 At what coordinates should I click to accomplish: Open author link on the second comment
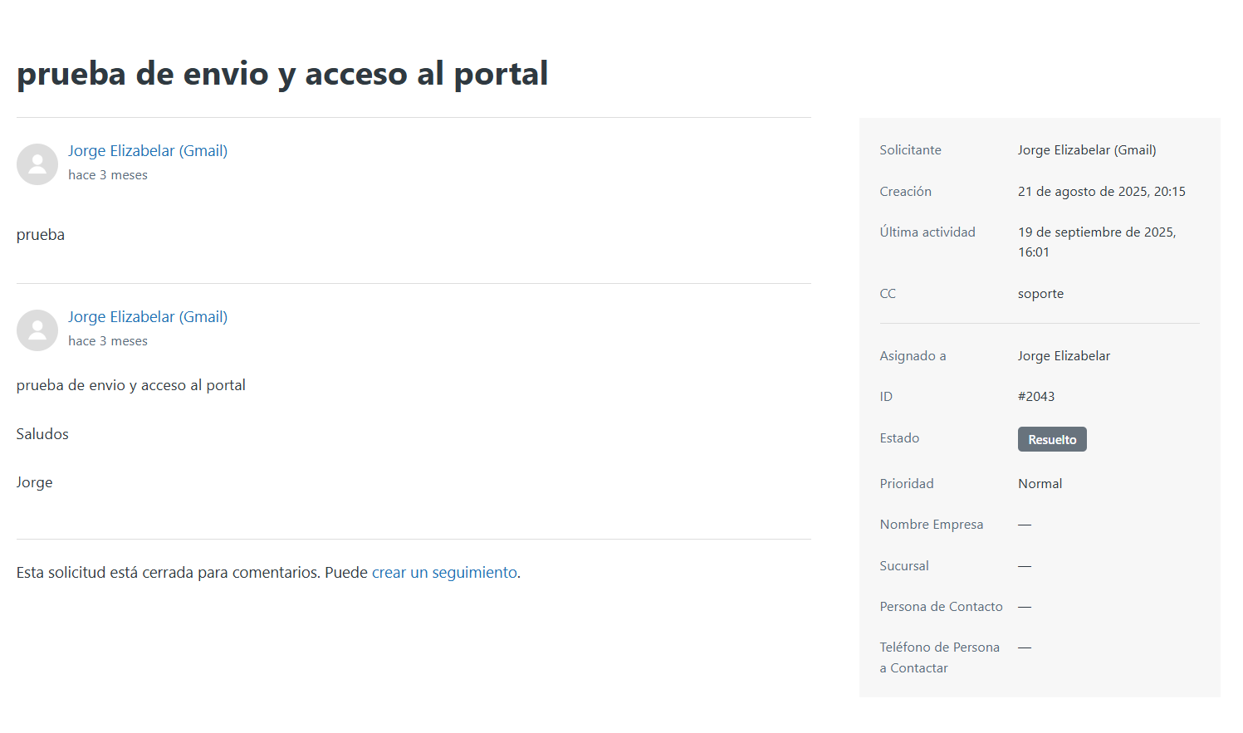pyautogui.click(x=148, y=317)
